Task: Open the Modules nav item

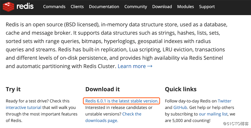Action: [x=186, y=7]
